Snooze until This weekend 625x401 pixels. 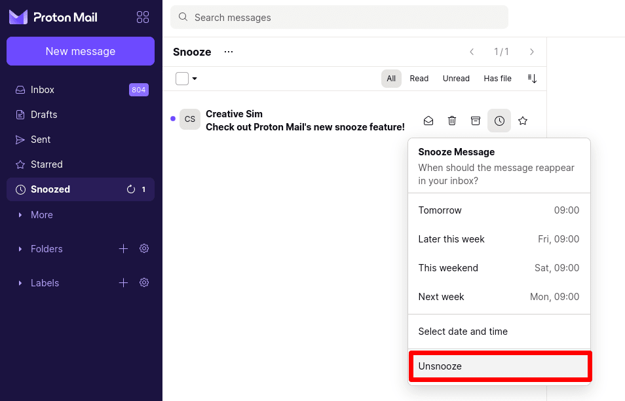pyautogui.click(x=499, y=268)
